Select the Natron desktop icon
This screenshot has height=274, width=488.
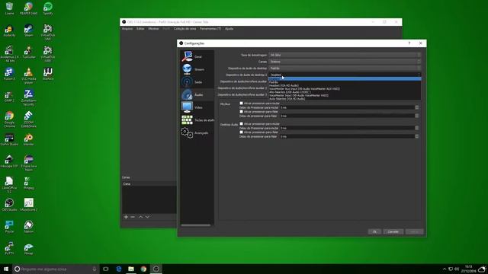coord(29,227)
